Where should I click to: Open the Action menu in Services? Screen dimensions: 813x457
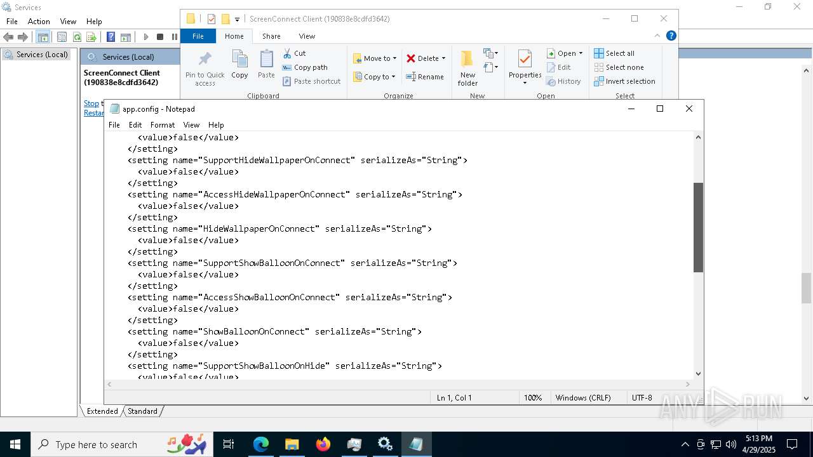pos(39,22)
